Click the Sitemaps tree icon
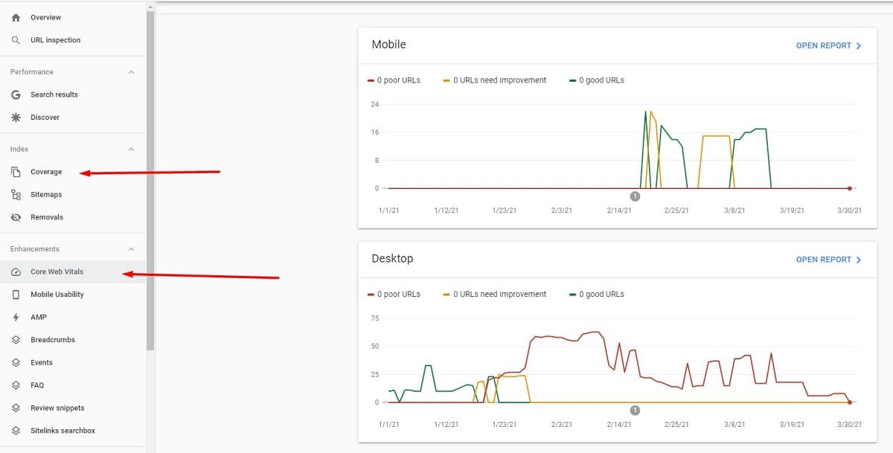Screen dimensions: 893x453 pos(16,195)
